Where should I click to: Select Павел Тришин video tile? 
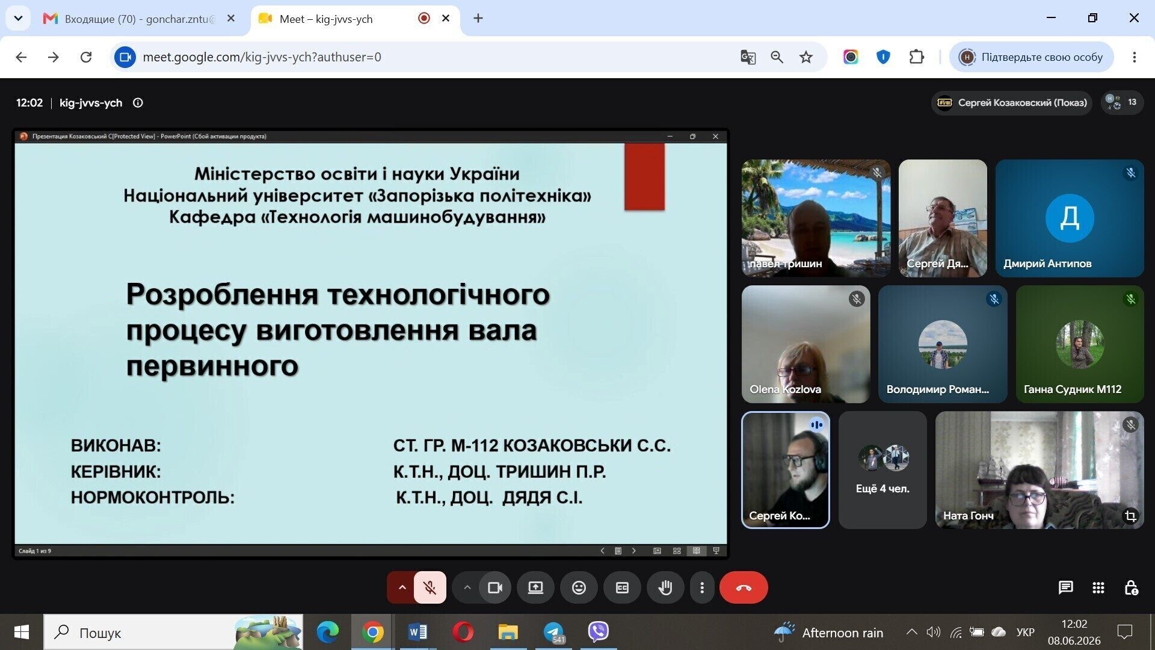(x=816, y=218)
